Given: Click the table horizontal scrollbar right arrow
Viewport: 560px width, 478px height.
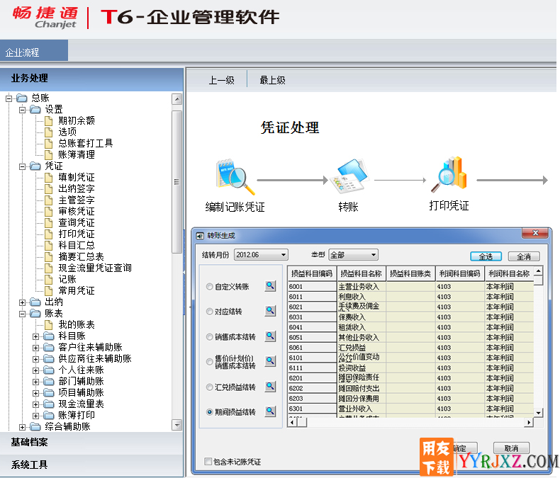Looking at the screenshot, I should click(x=529, y=422).
